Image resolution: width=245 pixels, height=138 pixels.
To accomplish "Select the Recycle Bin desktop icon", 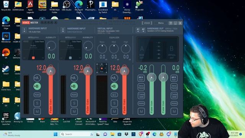I will (6, 6).
